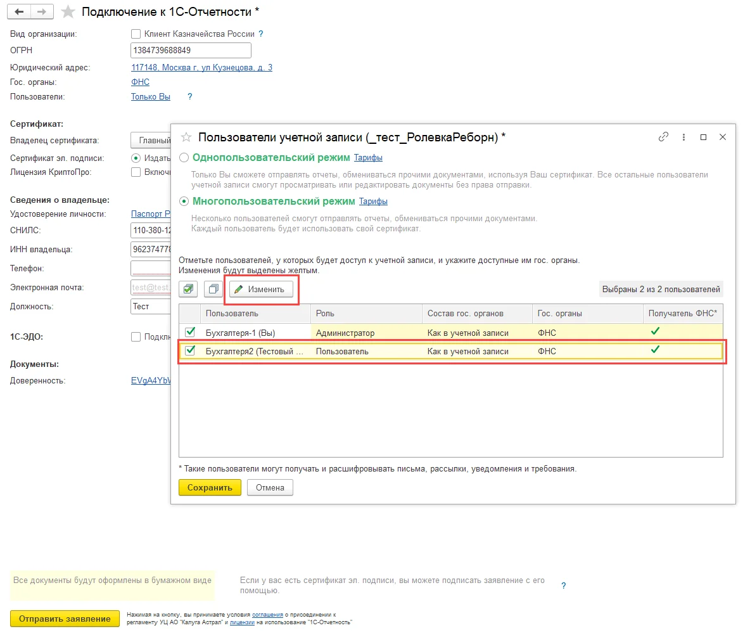The height and width of the screenshot is (635, 750).
Task: Toggle the 1С-ЭДО checkbox
Action: coord(136,337)
